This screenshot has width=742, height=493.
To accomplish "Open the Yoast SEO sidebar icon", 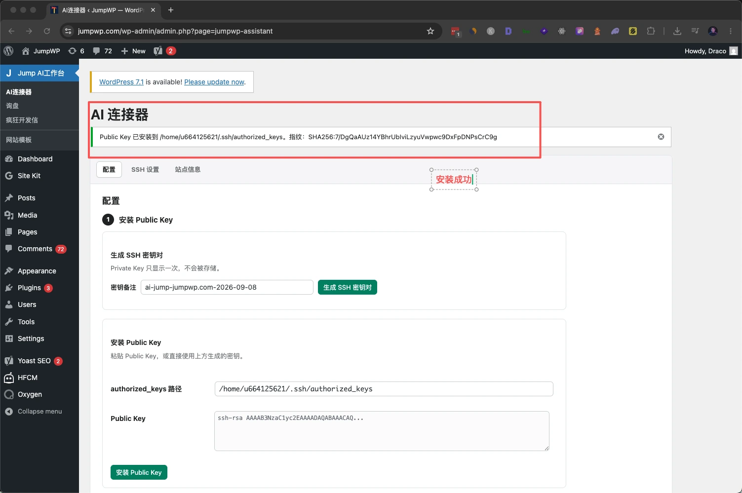I will tap(9, 361).
